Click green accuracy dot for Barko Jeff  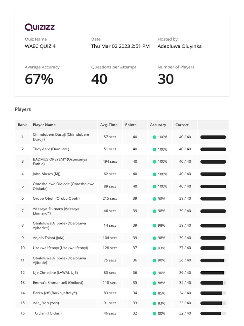pos(154,293)
